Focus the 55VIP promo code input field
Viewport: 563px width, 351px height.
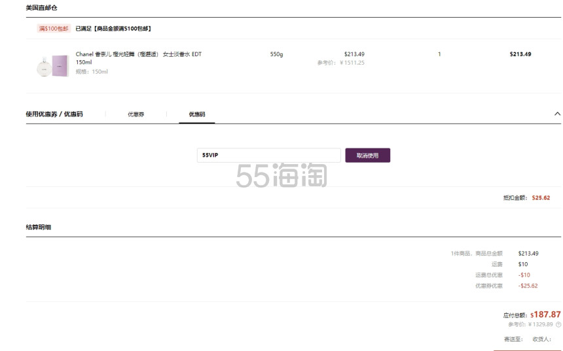click(x=269, y=156)
